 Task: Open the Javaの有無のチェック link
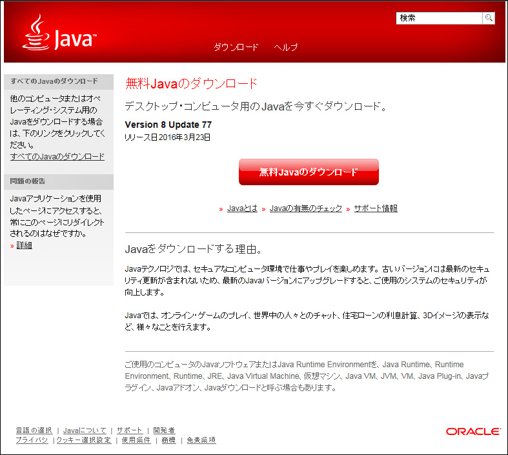click(x=306, y=208)
